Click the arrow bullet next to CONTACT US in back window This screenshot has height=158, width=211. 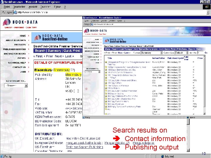click(x=28, y=67)
